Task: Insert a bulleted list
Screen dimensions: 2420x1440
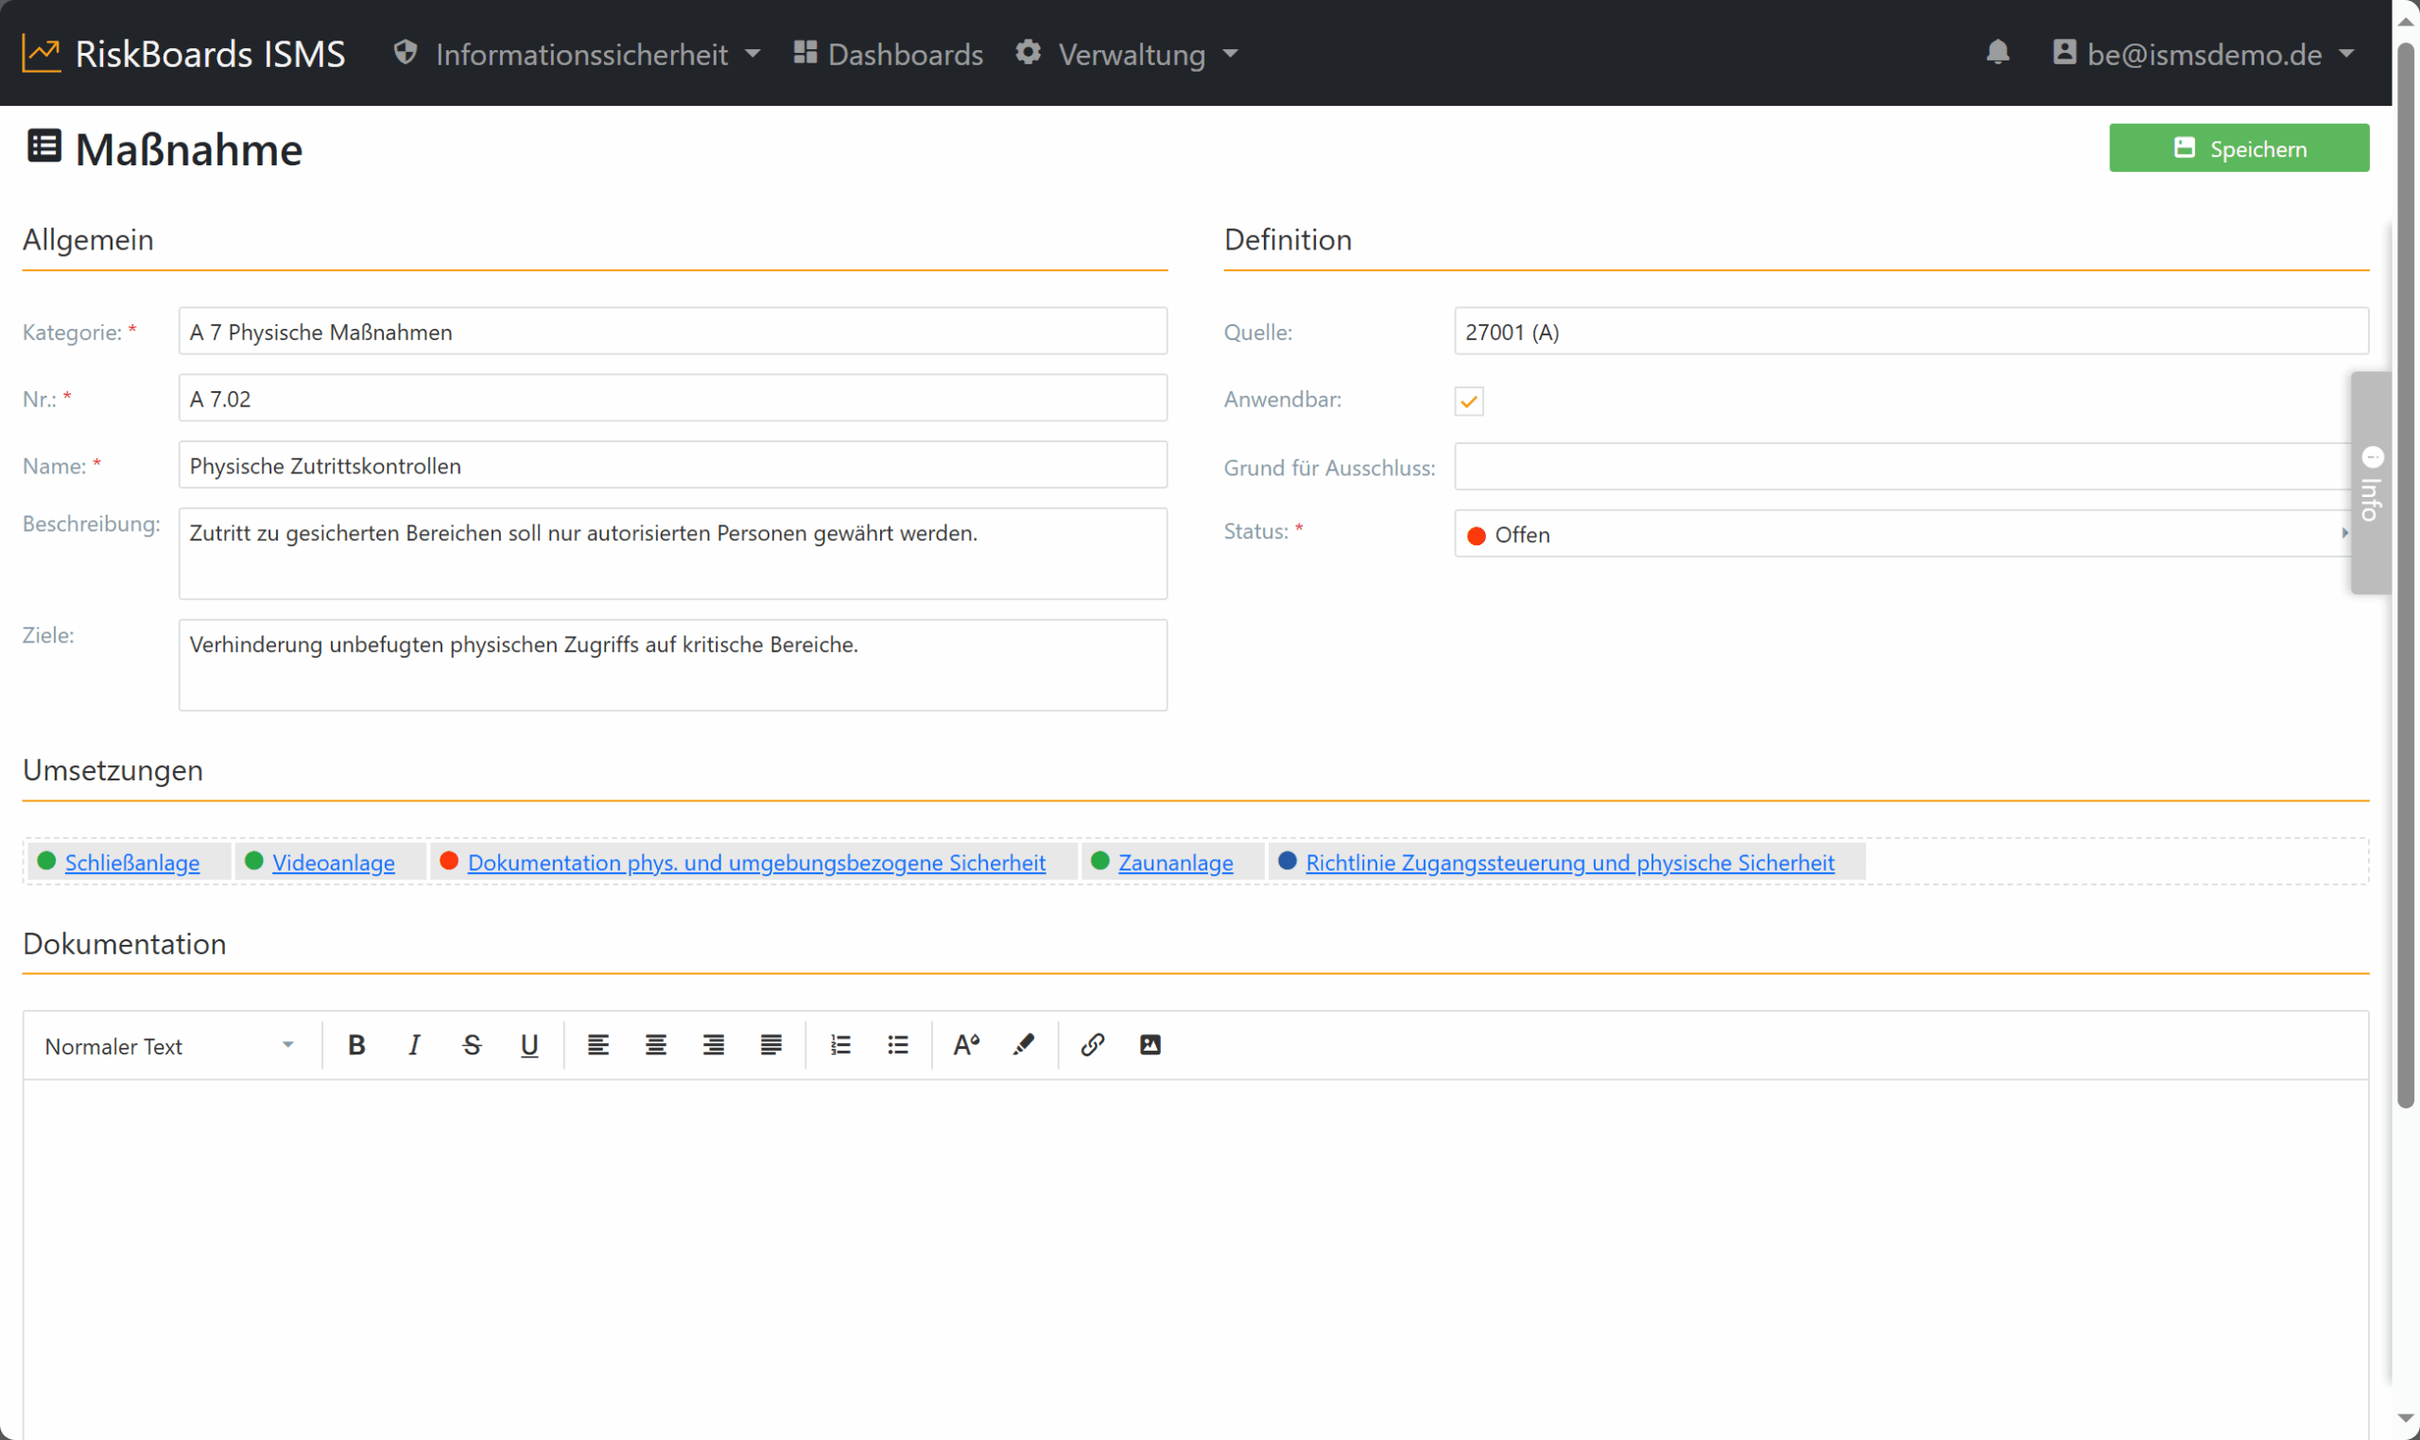Action: click(898, 1045)
